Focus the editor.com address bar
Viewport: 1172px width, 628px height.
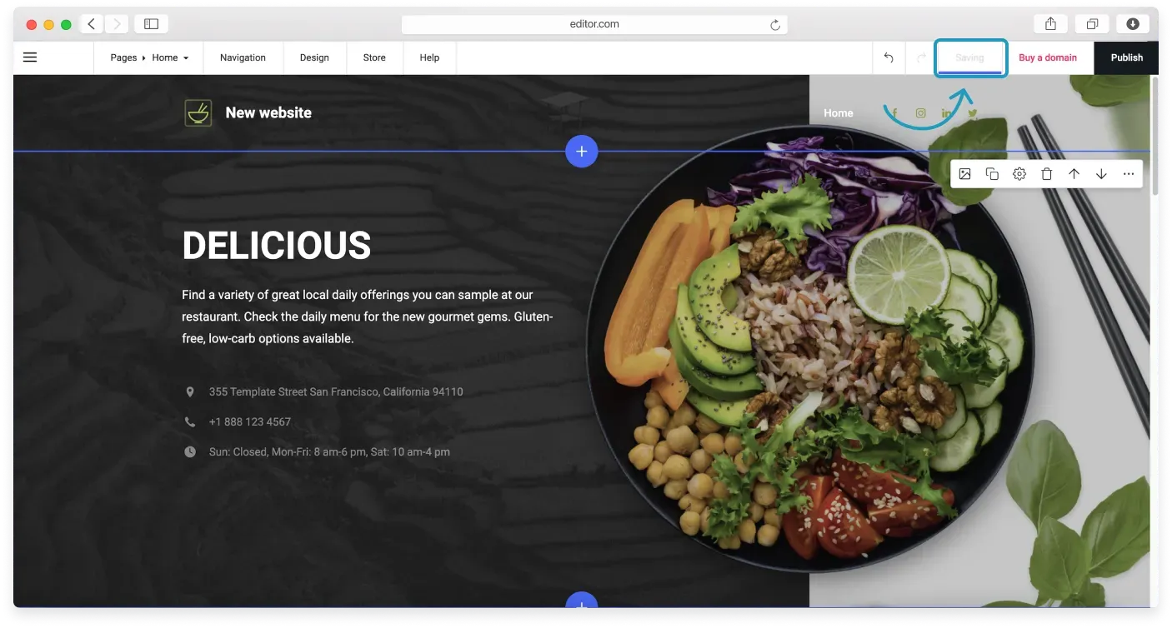click(x=594, y=24)
